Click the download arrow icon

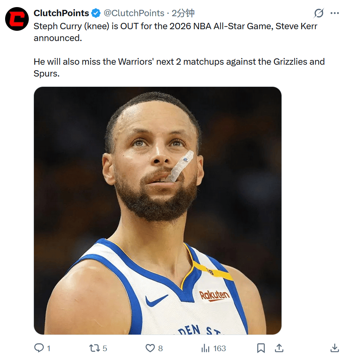click(334, 348)
